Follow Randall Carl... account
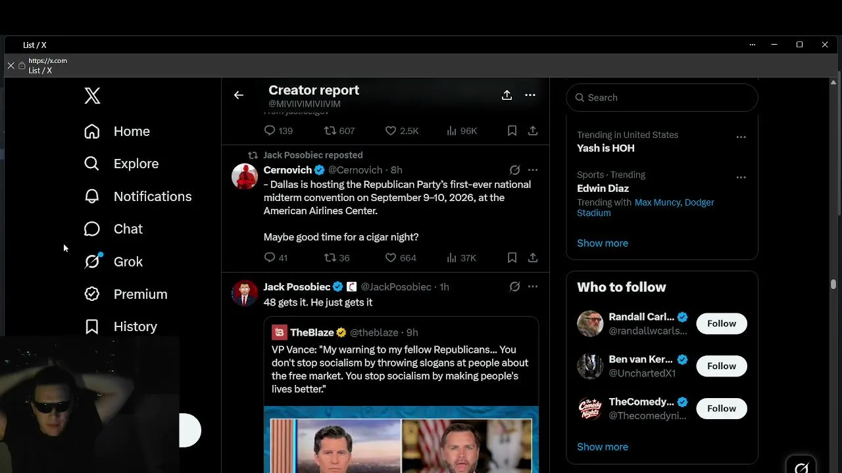842x473 pixels. tap(722, 323)
